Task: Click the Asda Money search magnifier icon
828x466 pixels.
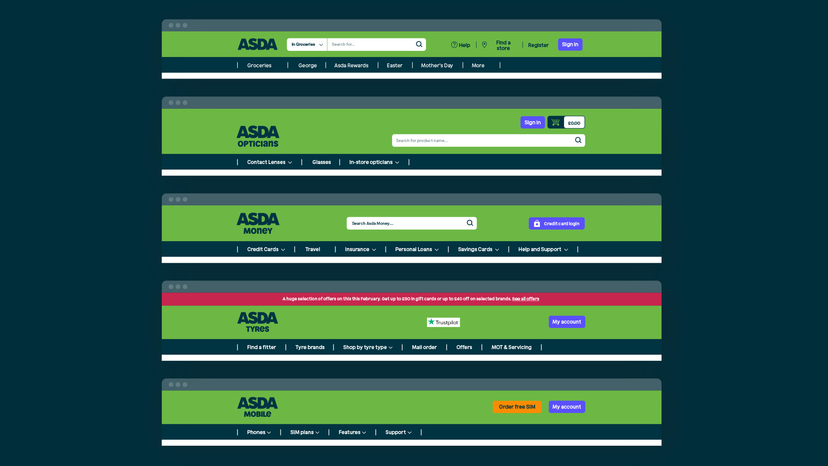Action: click(x=470, y=223)
